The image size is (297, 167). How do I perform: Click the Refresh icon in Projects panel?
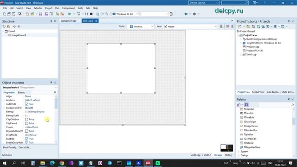pos(258,27)
